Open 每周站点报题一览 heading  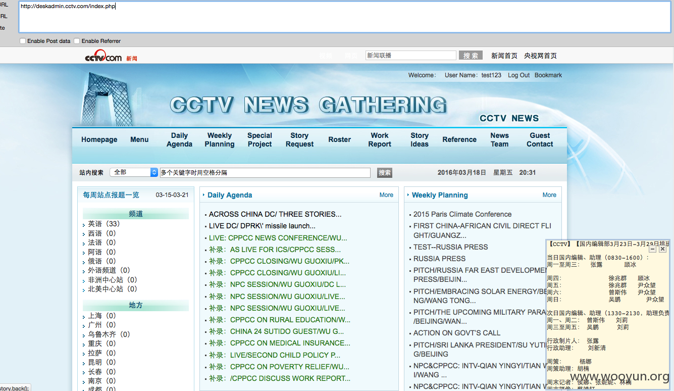pos(111,195)
